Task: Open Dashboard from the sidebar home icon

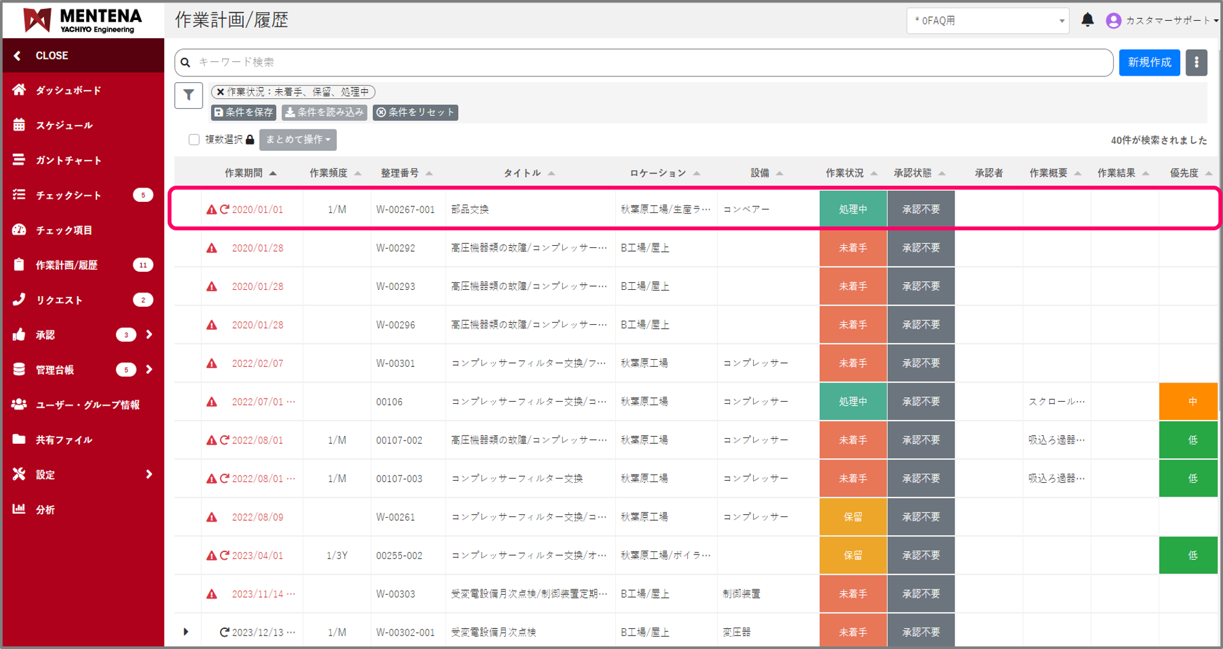Action: tap(19, 90)
